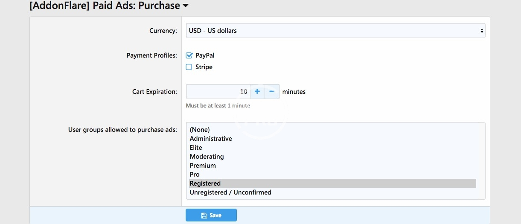Click the user groups list scrollbar
Viewport: 521px width, 224px height.
pyautogui.click(x=482, y=161)
